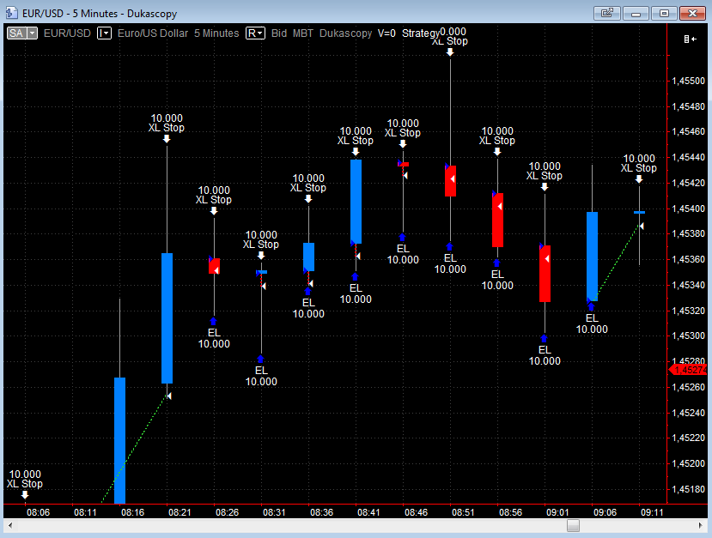Viewport: 712px width, 538px height.
Task: Select the red candle below the 08:56 XL Stop label
Action: click(497, 220)
